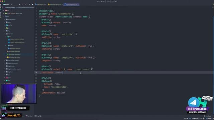This screenshot has width=214, height=120.
Task: Click TypeScript 4.4.3 status widget
Action: pos(197,118)
